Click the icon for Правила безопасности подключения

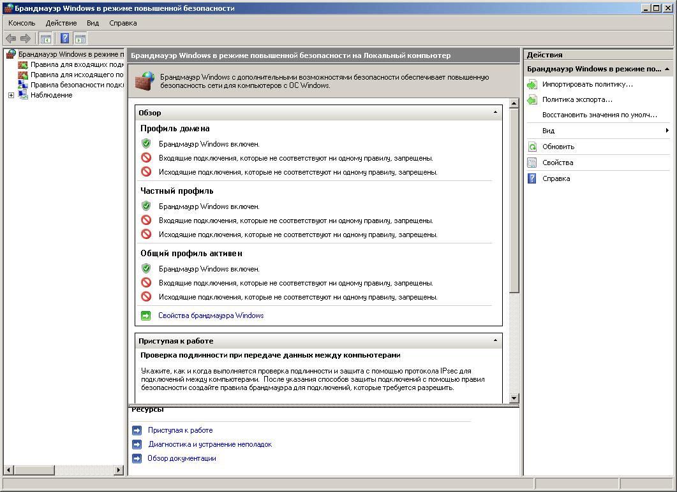point(23,85)
